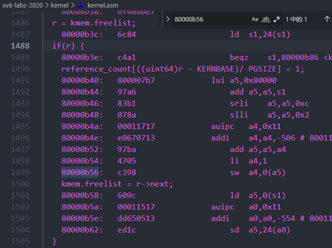Click line number 1488

click(20, 46)
